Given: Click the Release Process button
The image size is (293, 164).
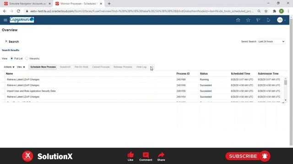Looking at the screenshot, I should coord(123,67).
